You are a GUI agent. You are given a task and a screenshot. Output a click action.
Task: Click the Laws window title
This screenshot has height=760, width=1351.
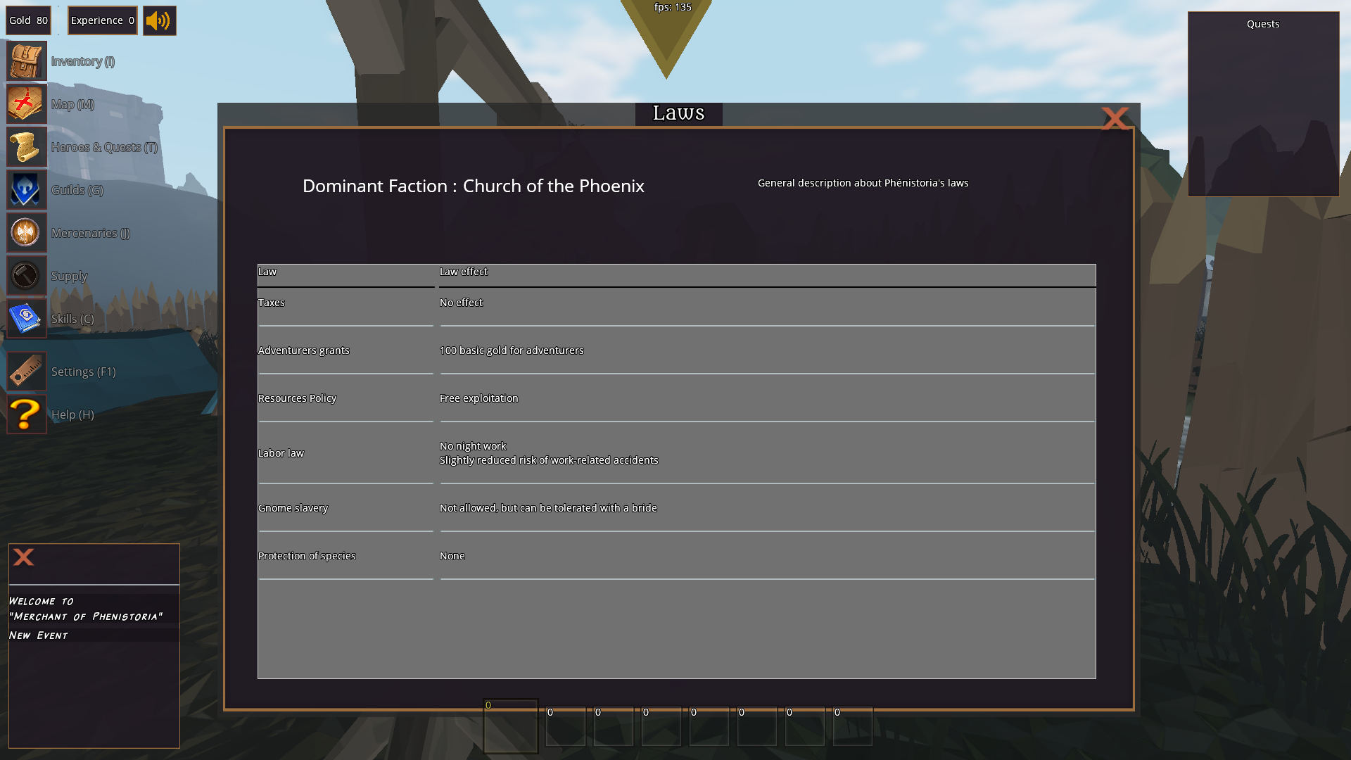(x=678, y=113)
